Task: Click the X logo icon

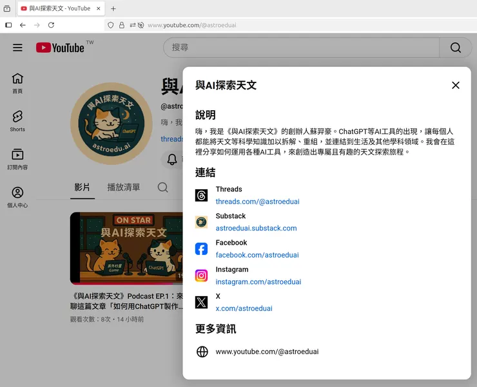Action: [201, 302]
